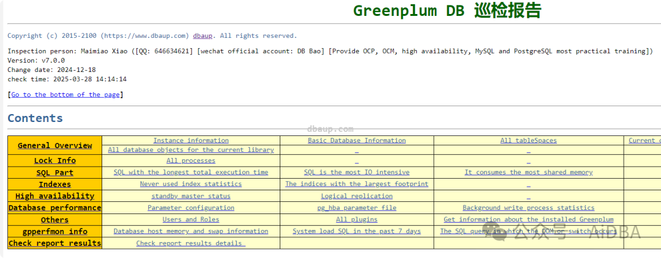Click the Contents heading
The width and height of the screenshot is (661, 258).
tap(35, 118)
